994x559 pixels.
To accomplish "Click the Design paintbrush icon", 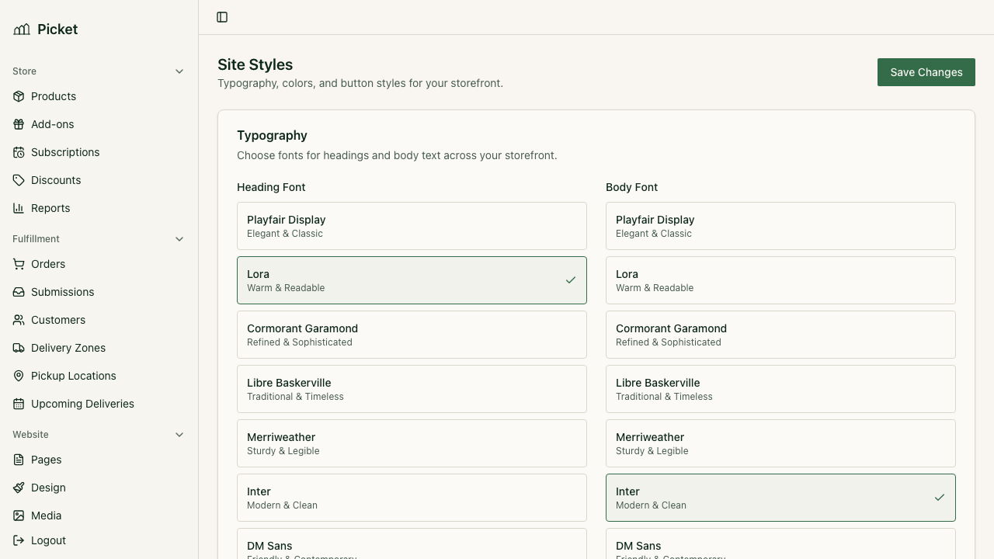I will (19, 488).
